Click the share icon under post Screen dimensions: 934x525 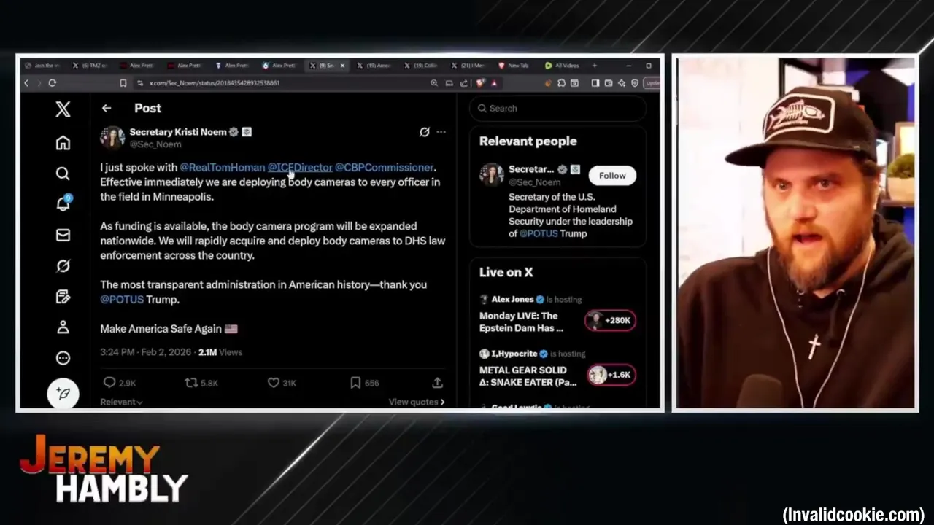(x=438, y=383)
